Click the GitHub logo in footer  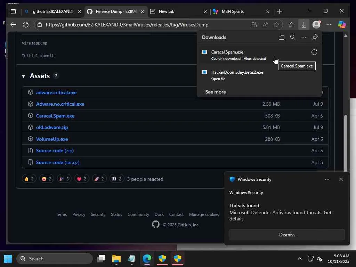click(156, 225)
